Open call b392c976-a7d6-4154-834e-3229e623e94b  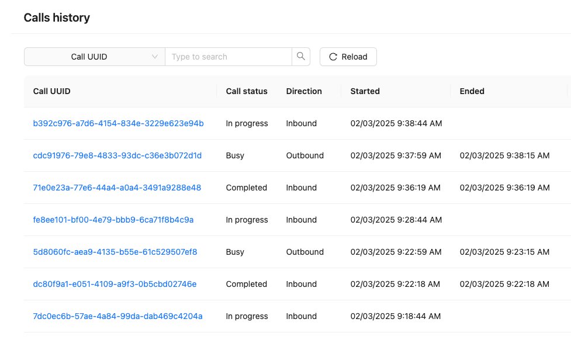tap(118, 123)
